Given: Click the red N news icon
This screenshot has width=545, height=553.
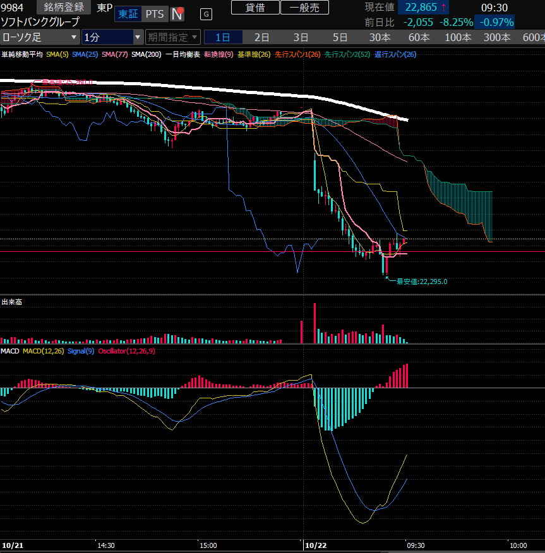Looking at the screenshot, I should point(177,14).
